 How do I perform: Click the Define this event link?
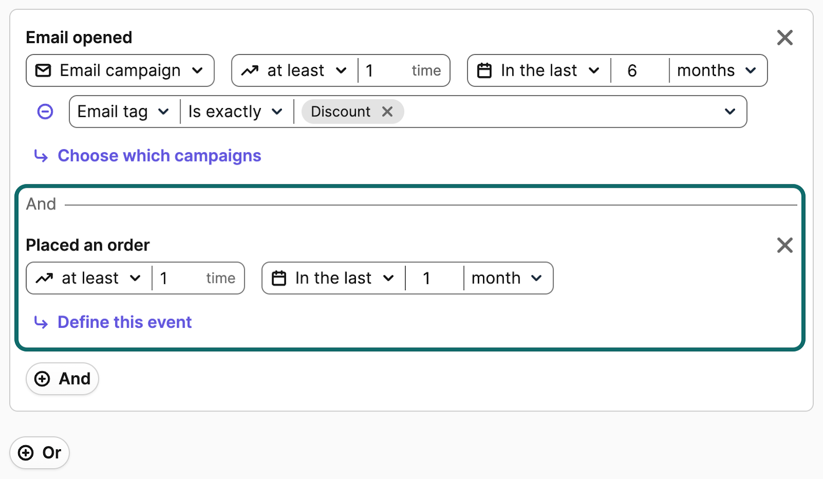coord(124,323)
